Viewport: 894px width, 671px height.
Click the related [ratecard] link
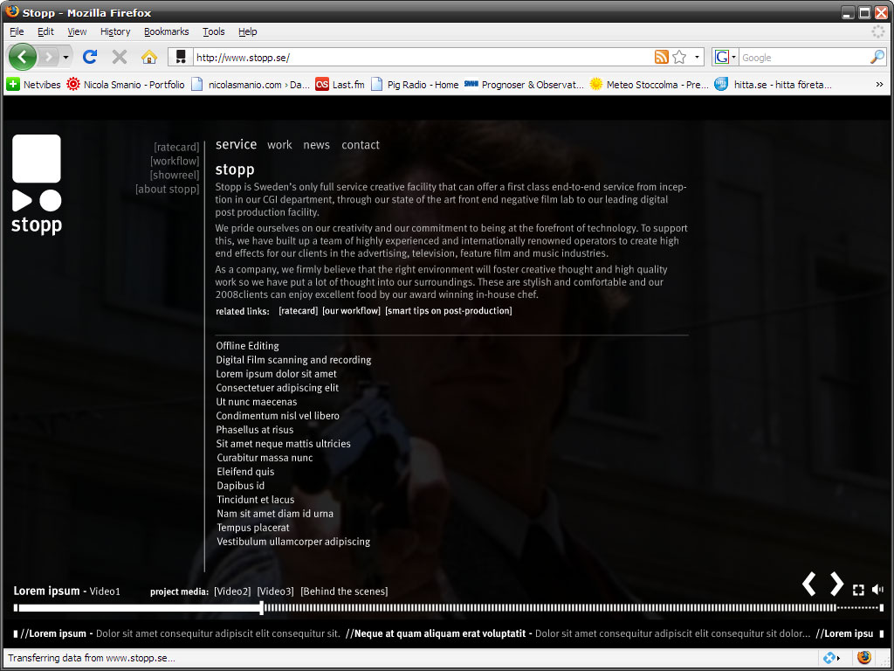(299, 311)
